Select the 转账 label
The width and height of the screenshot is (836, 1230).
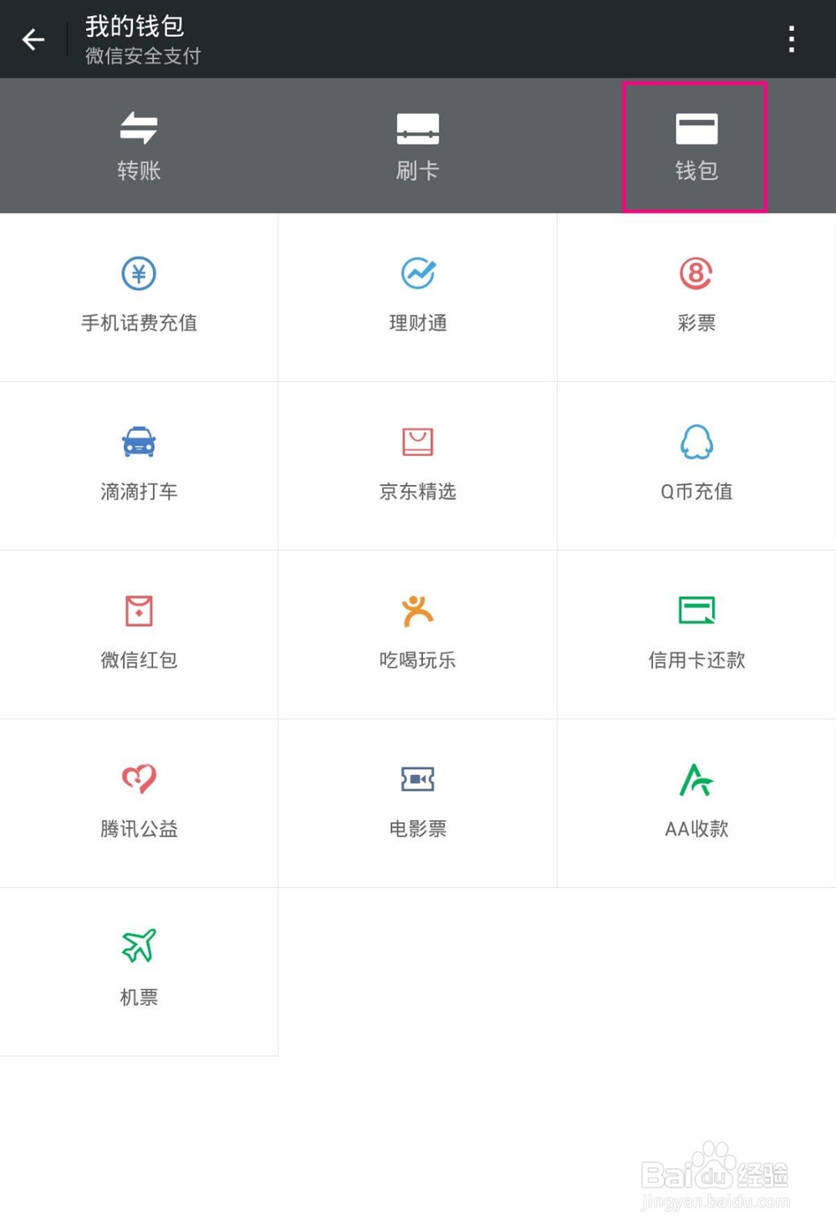click(139, 171)
